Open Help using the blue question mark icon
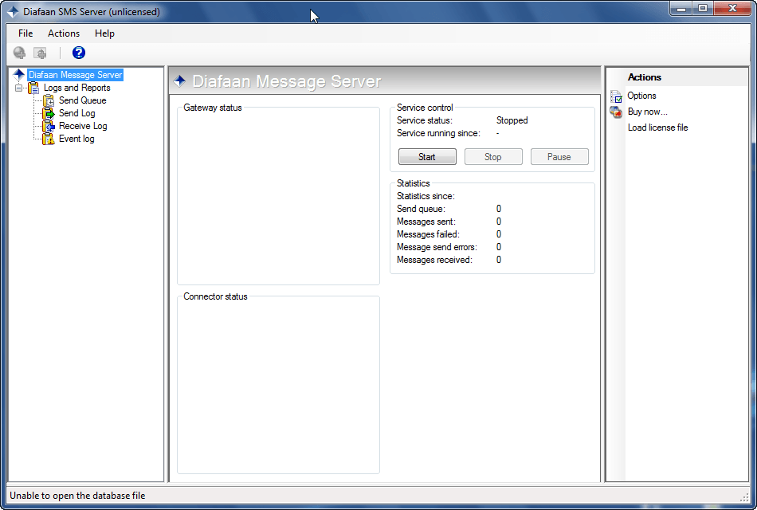757x510 pixels. tap(77, 53)
